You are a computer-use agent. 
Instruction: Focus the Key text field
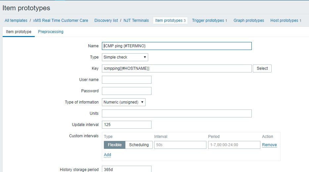point(177,68)
